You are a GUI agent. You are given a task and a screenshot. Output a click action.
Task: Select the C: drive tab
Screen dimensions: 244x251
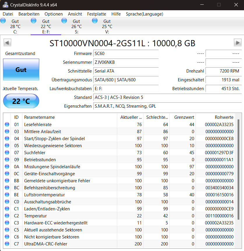point(15,26)
